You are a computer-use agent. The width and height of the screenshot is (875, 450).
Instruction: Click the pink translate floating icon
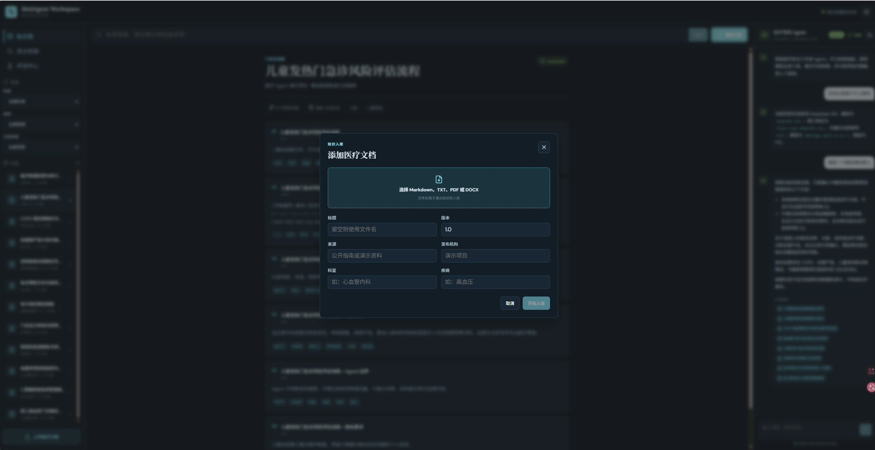coord(871,387)
